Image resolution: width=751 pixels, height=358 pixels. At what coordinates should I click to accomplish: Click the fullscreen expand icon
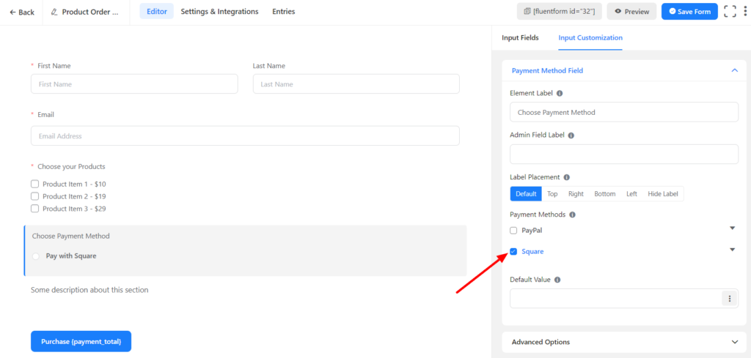pos(730,12)
